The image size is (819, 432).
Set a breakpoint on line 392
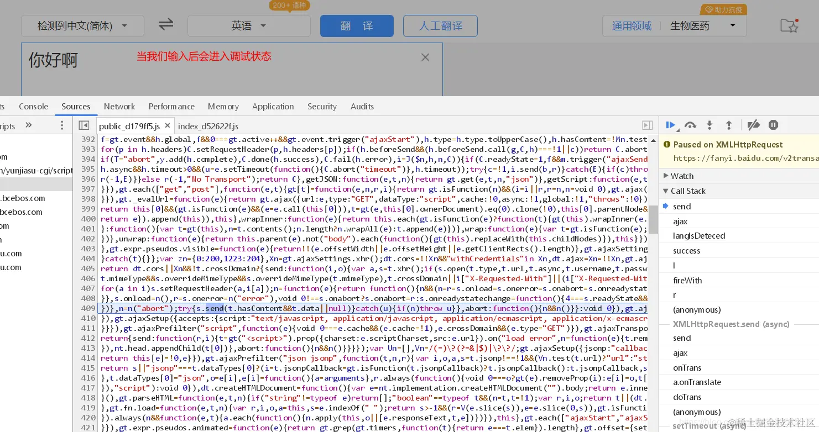pos(87,139)
